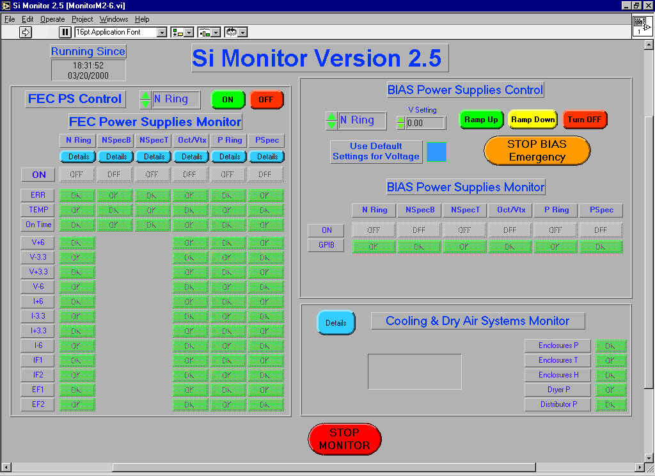Click BIAS Oct/Vtx GPIB OK indicator
The height and width of the screenshot is (476, 655).
pos(510,246)
